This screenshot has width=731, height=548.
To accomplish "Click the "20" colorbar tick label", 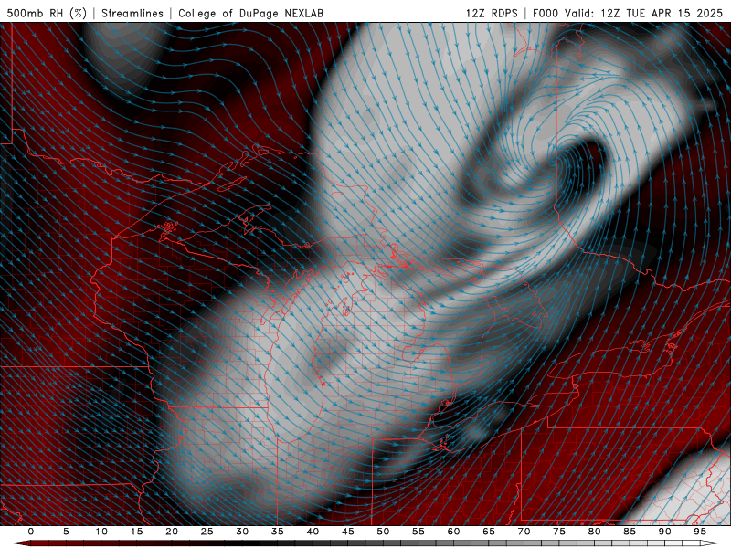I will (172, 532).
